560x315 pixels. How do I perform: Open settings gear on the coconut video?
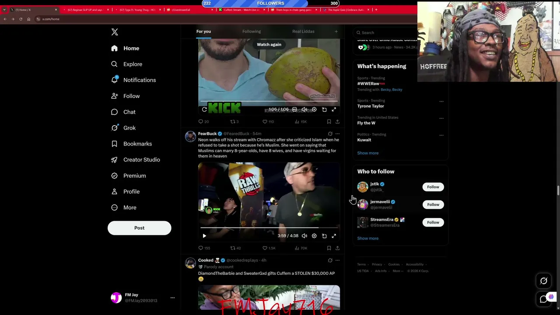click(x=314, y=109)
